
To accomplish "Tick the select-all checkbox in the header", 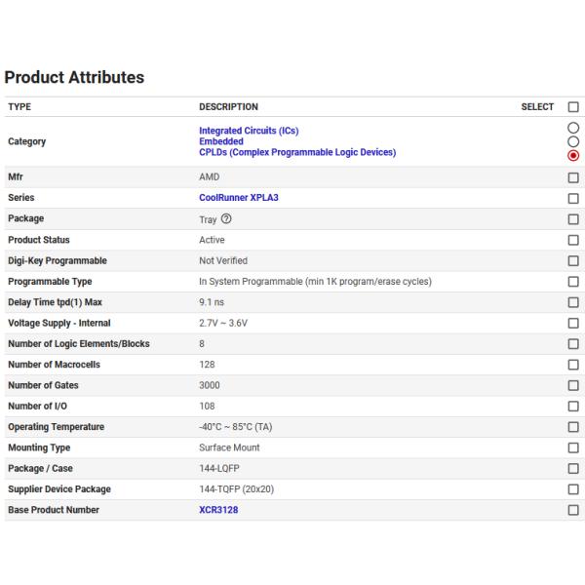I will (573, 107).
